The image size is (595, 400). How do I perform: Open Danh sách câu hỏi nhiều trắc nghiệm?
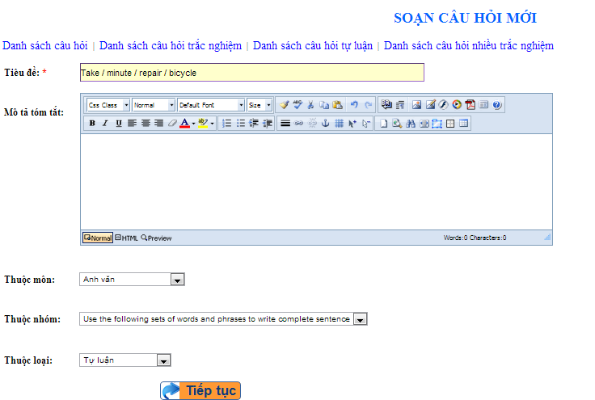(469, 46)
